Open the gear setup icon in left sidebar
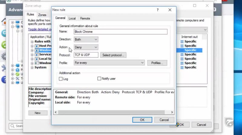242x135 pixels. [x=4, y=56]
